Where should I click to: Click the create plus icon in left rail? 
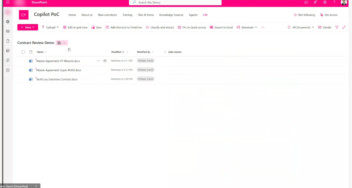tap(8, 70)
